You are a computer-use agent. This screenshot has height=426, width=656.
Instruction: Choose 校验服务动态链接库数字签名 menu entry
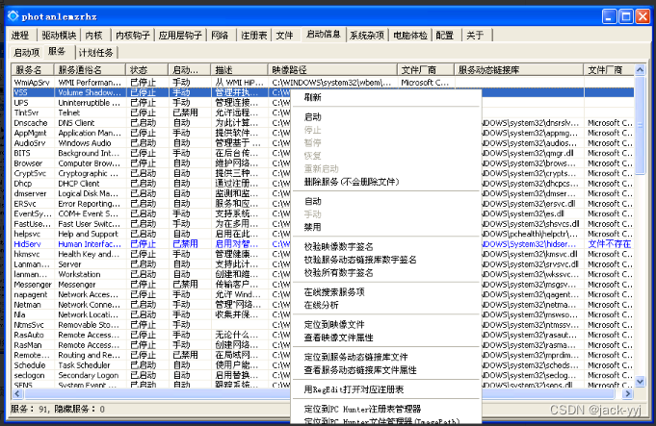click(x=385, y=260)
